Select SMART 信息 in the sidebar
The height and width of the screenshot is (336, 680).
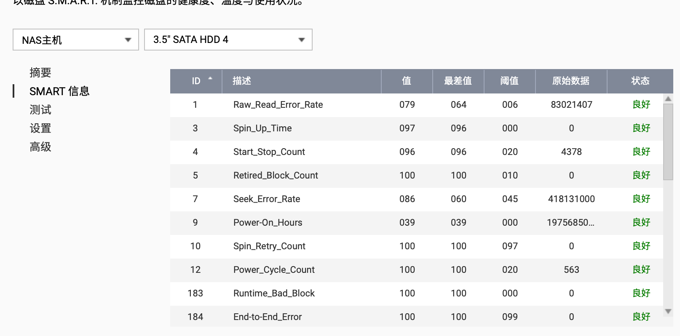[x=59, y=91]
